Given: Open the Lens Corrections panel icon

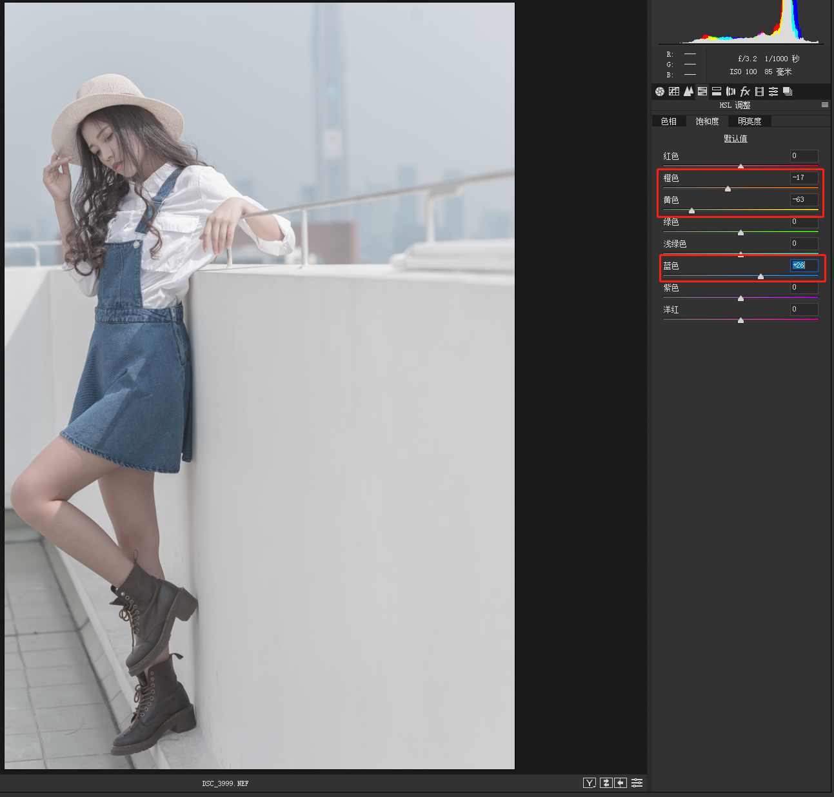Looking at the screenshot, I should 731,92.
